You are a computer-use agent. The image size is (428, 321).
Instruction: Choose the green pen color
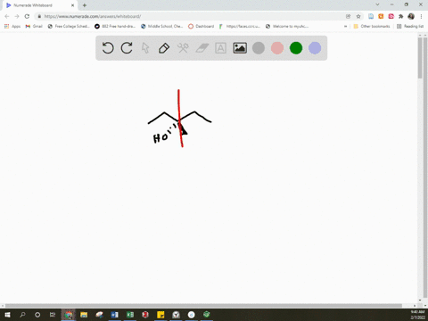(x=296, y=48)
